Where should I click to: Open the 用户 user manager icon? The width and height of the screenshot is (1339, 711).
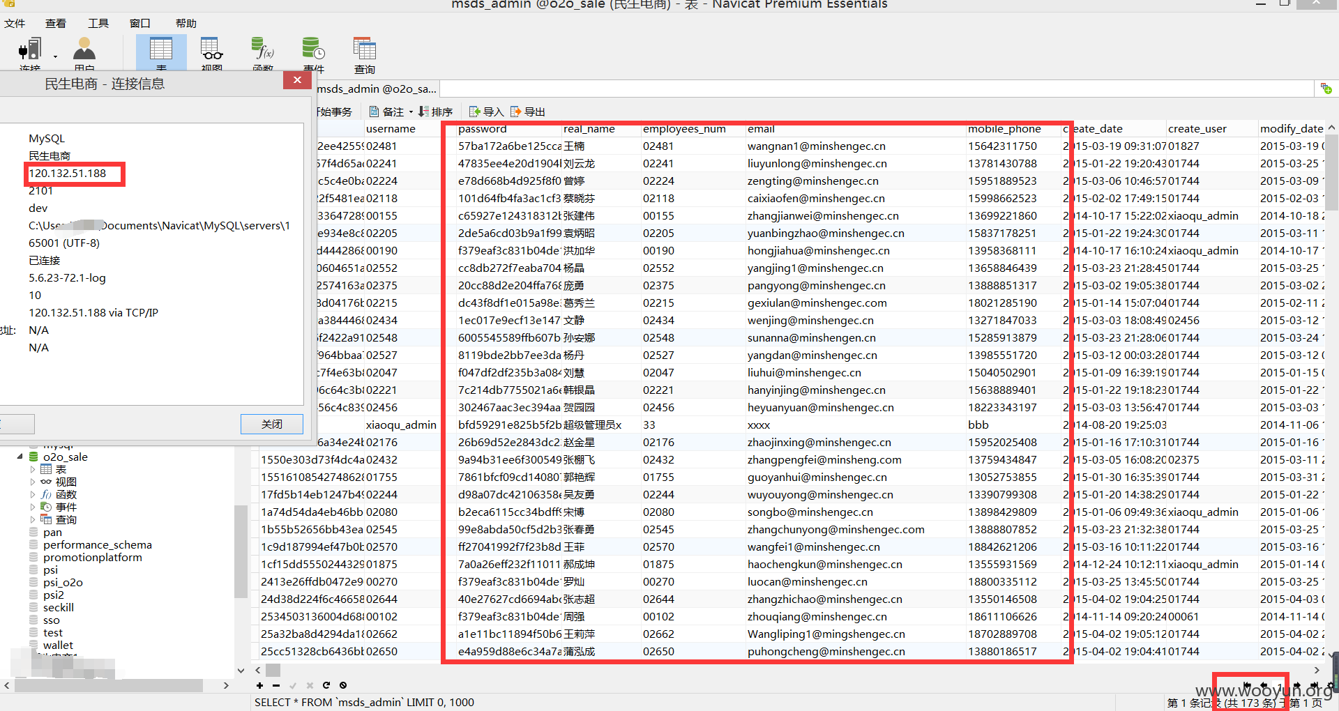coord(84,53)
